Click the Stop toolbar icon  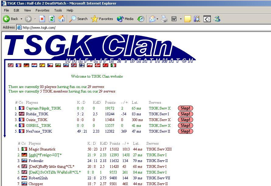click(42, 19)
